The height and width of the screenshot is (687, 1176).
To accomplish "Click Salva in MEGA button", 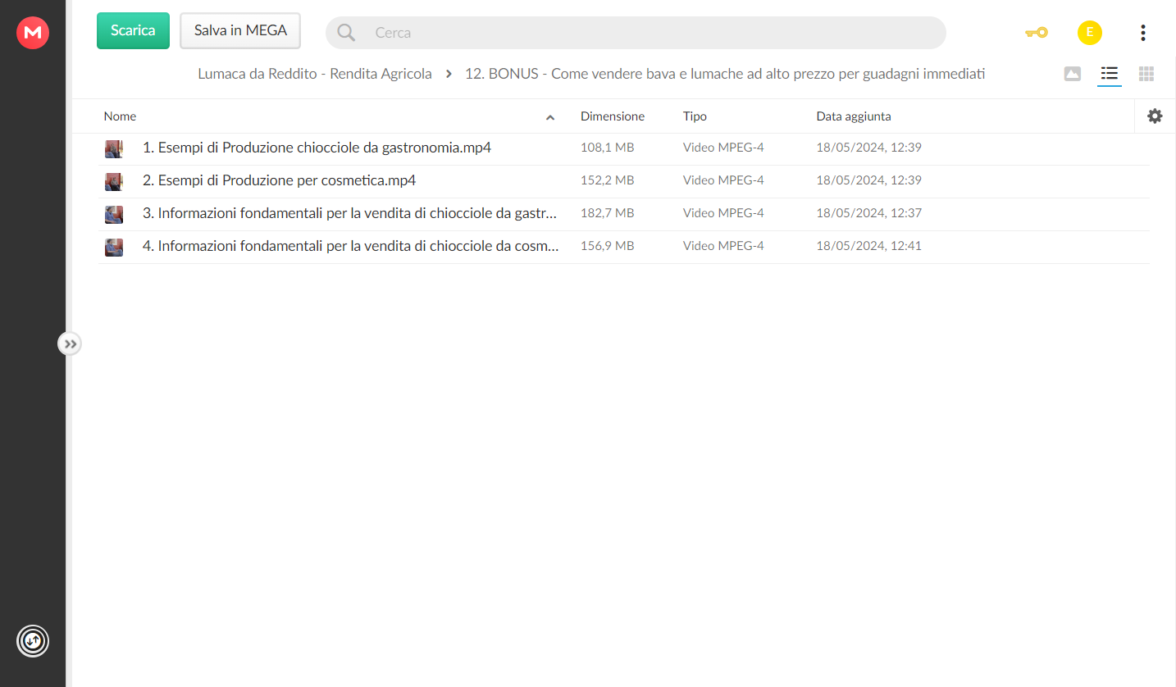I will (240, 30).
